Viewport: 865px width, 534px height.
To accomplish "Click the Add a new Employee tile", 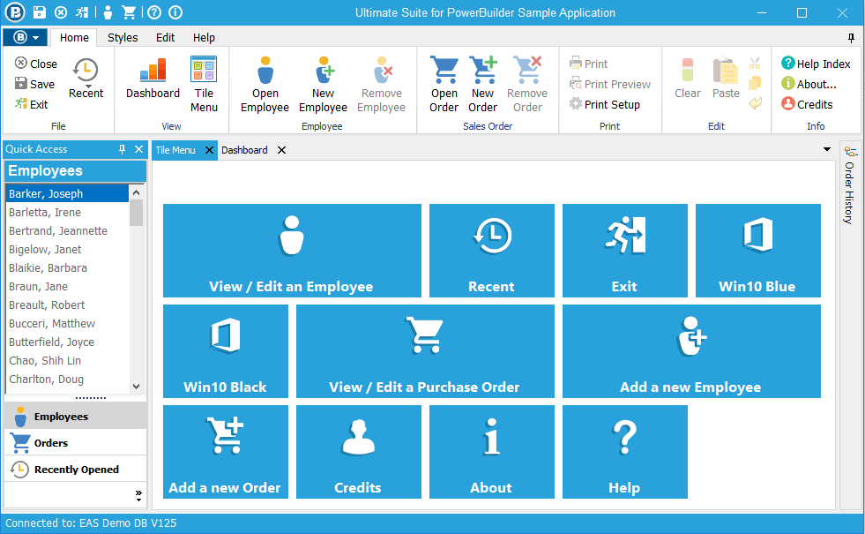I will click(x=691, y=351).
